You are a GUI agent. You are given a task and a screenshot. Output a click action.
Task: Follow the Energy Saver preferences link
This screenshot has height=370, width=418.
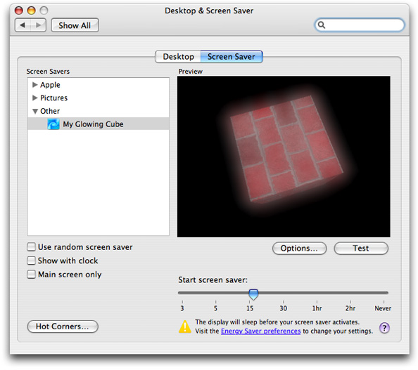click(x=260, y=331)
